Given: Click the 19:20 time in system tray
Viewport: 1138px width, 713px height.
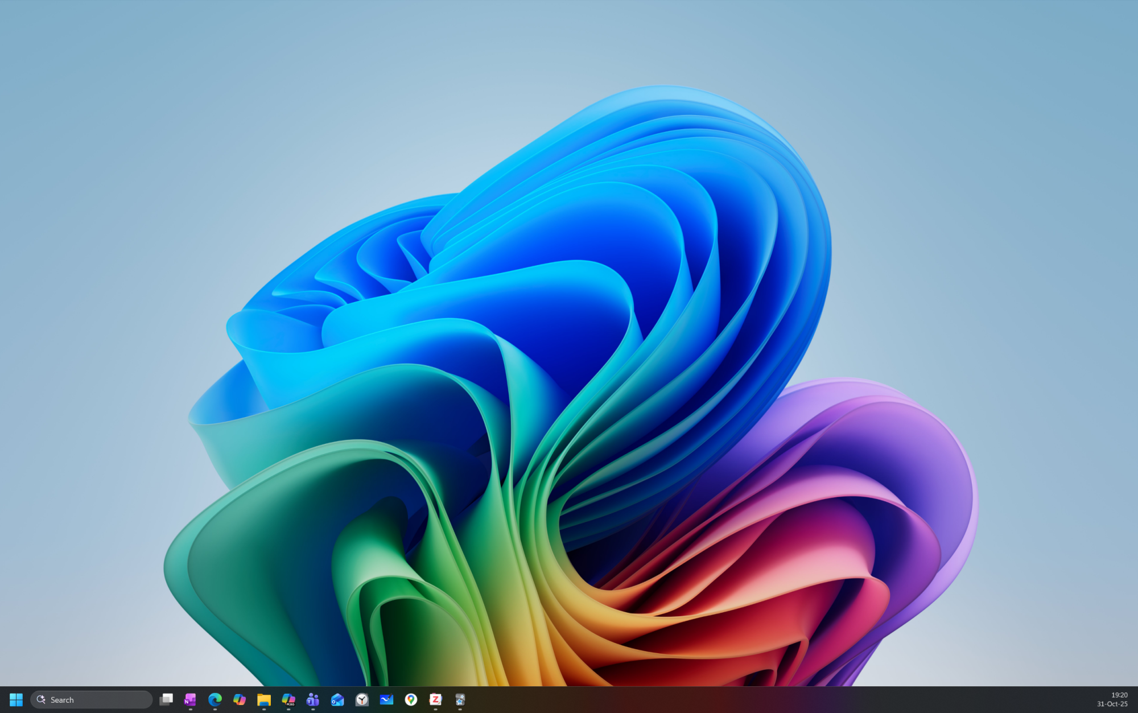Looking at the screenshot, I should 1119,695.
